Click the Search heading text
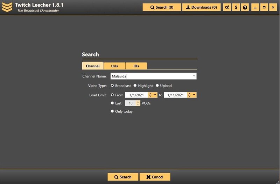The height and width of the screenshot is (184, 280). 90,54
